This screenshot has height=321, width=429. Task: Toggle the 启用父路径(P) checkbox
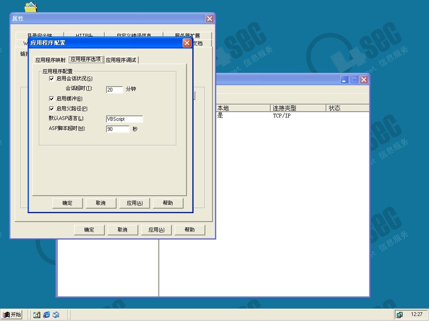(x=52, y=109)
